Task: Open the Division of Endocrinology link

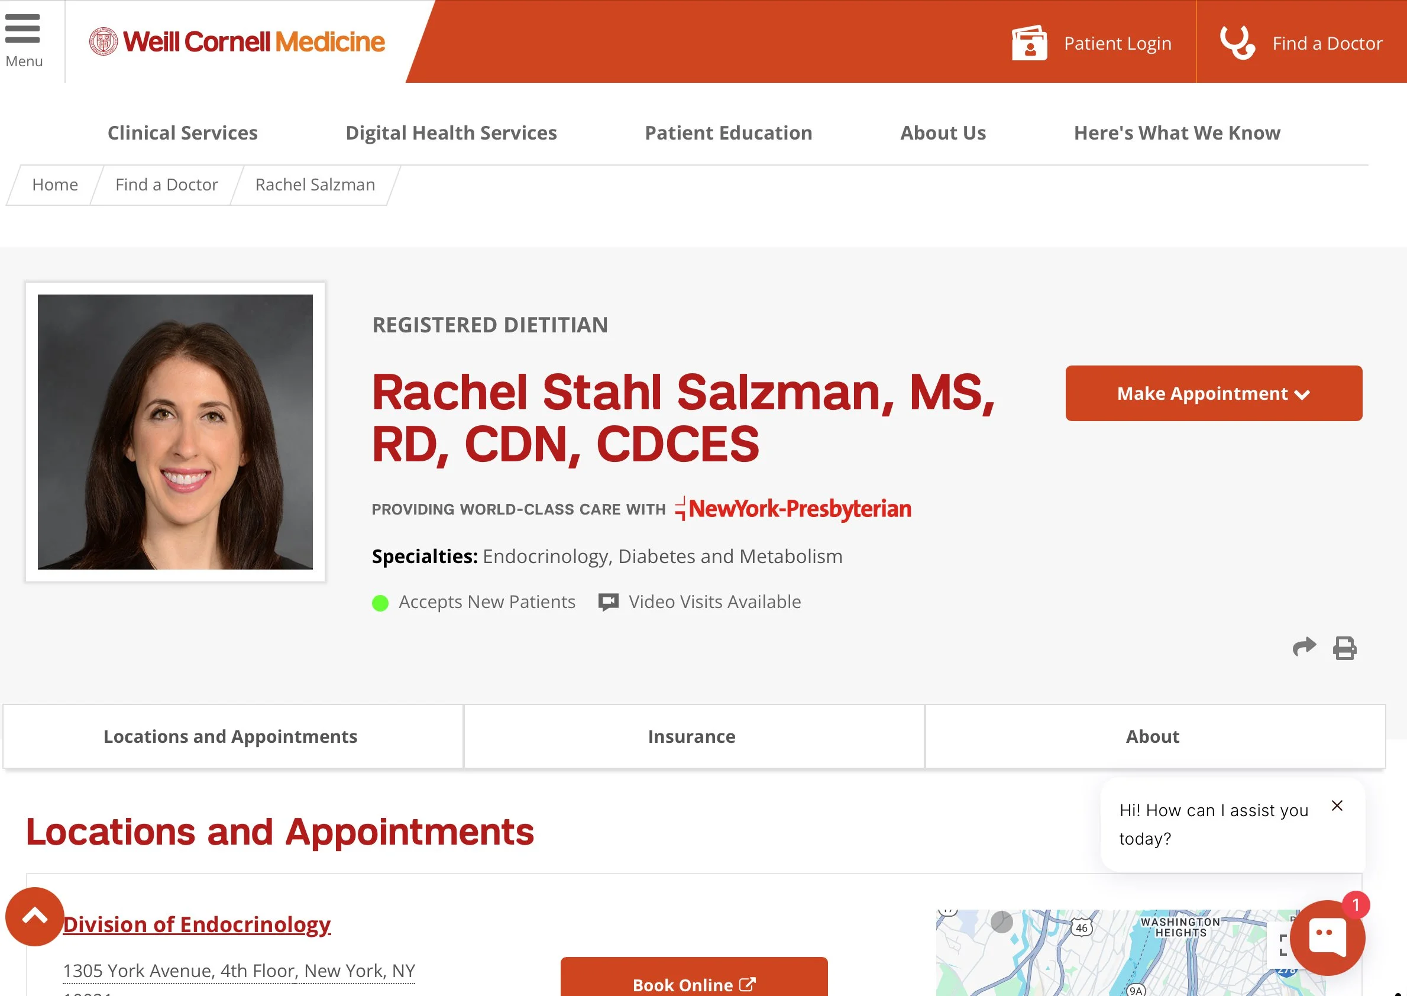Action: tap(196, 924)
